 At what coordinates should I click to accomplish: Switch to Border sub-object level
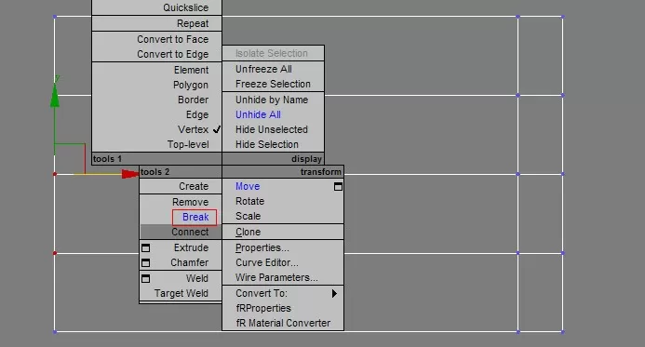(193, 100)
